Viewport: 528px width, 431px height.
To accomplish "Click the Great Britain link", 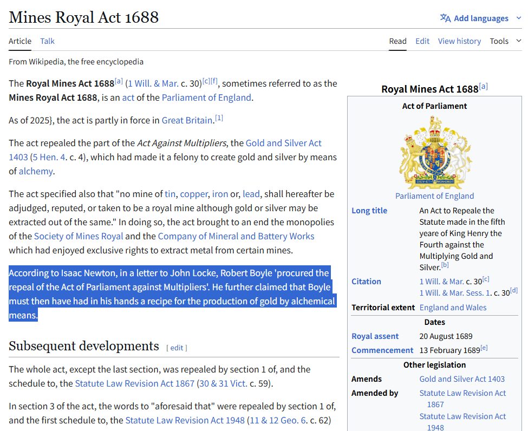I will point(187,120).
